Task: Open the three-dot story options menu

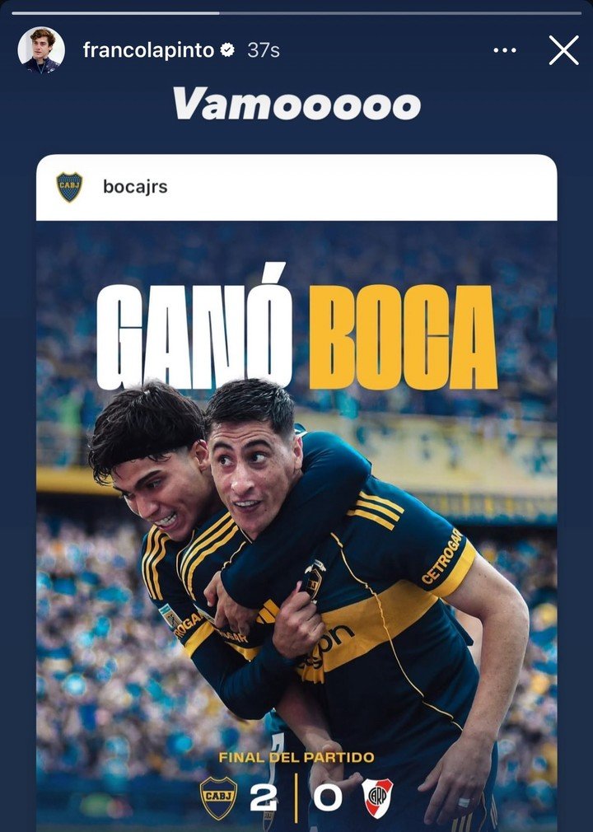Action: click(x=504, y=50)
